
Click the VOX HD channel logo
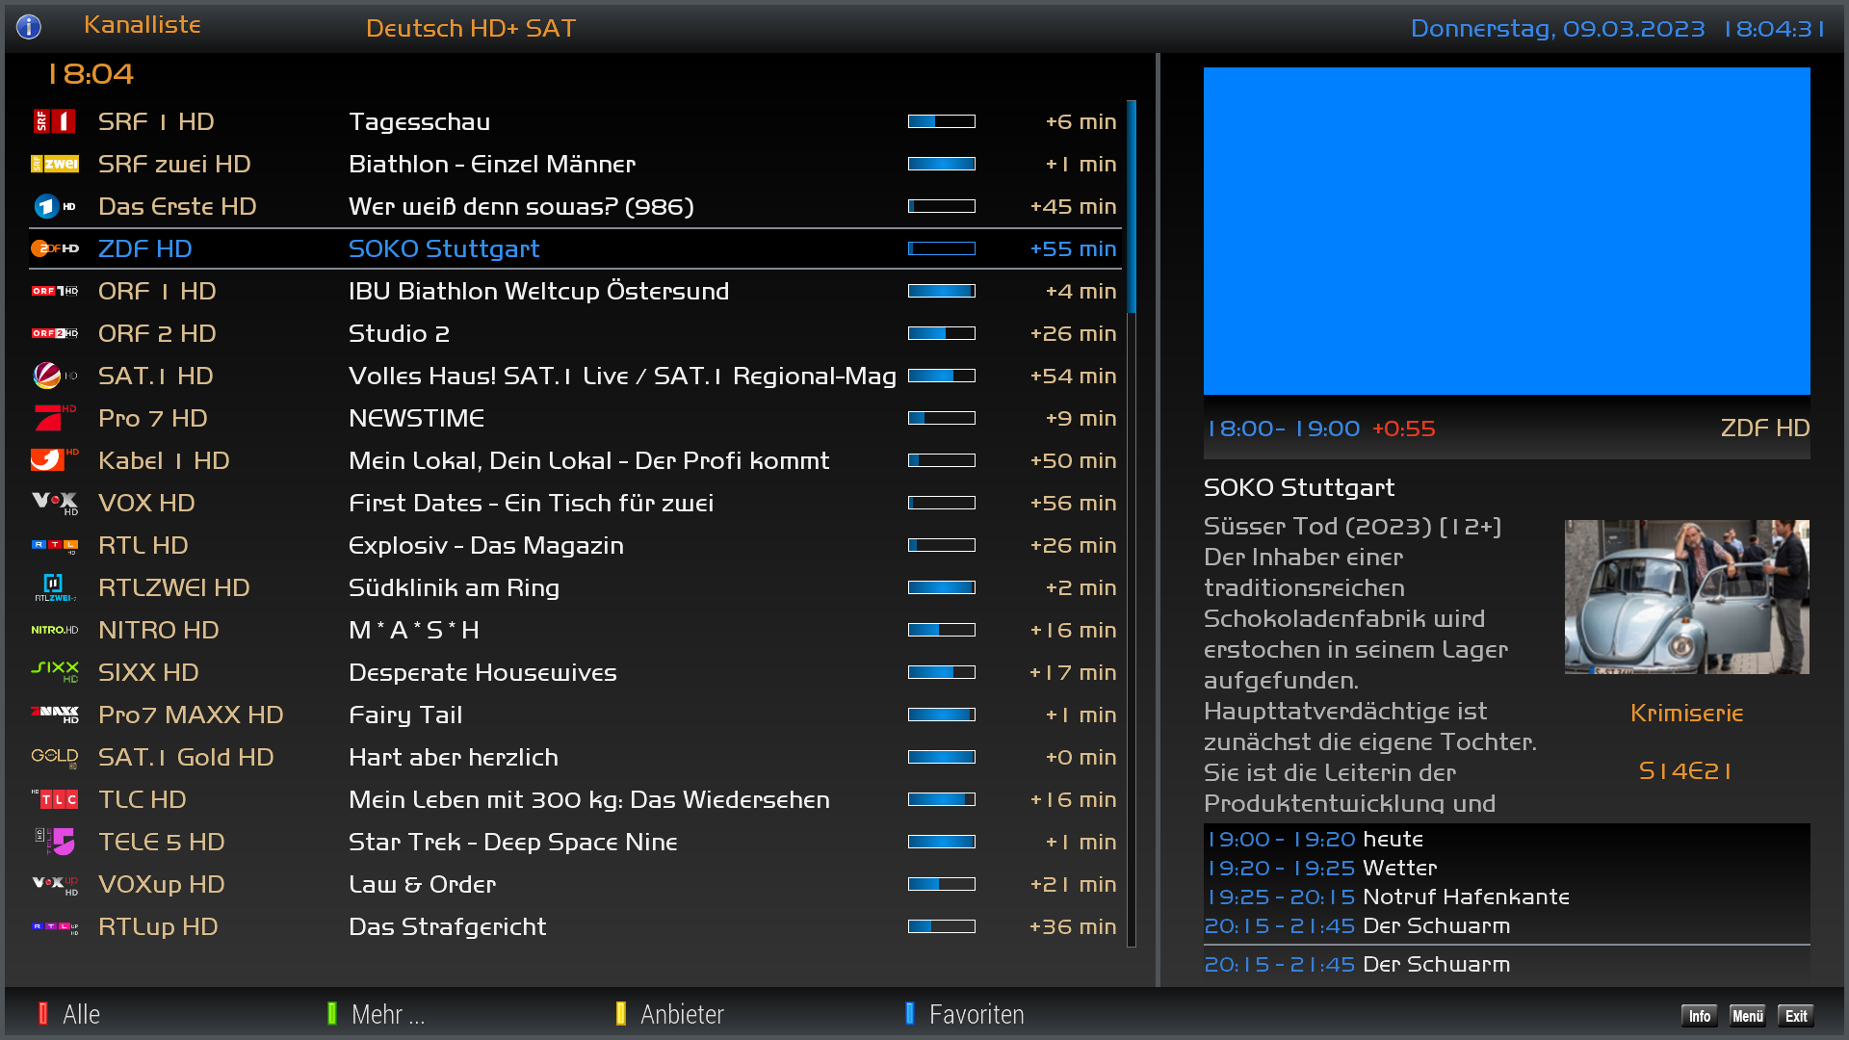pyautogui.click(x=54, y=503)
